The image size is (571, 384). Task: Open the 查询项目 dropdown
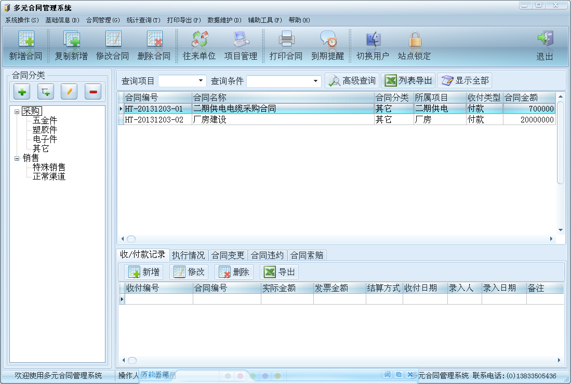tap(200, 81)
